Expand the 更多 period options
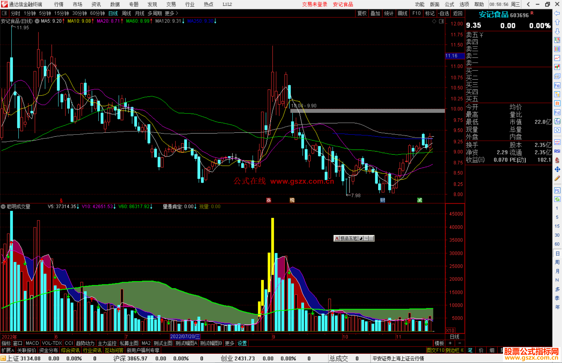The image size is (562, 363). (x=171, y=13)
